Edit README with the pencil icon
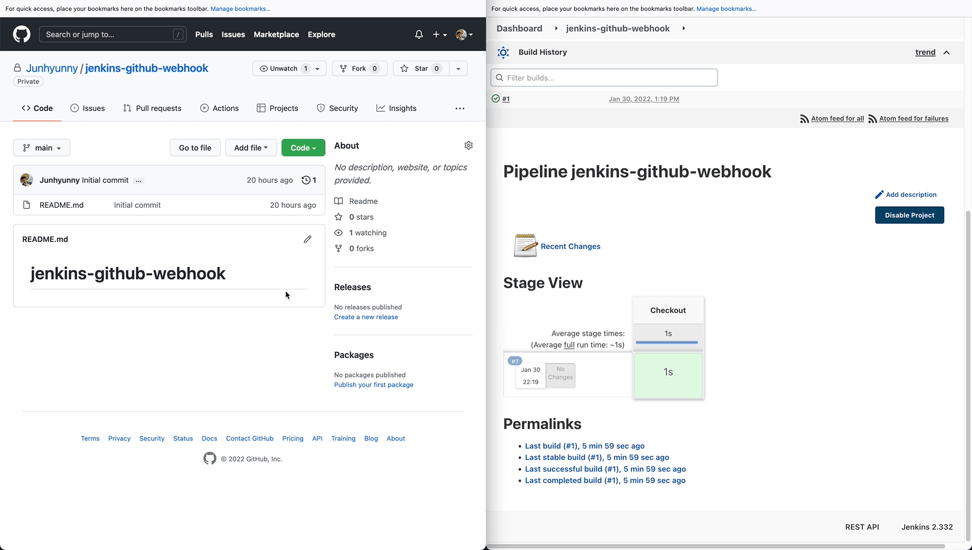The image size is (972, 550). pyautogui.click(x=308, y=239)
